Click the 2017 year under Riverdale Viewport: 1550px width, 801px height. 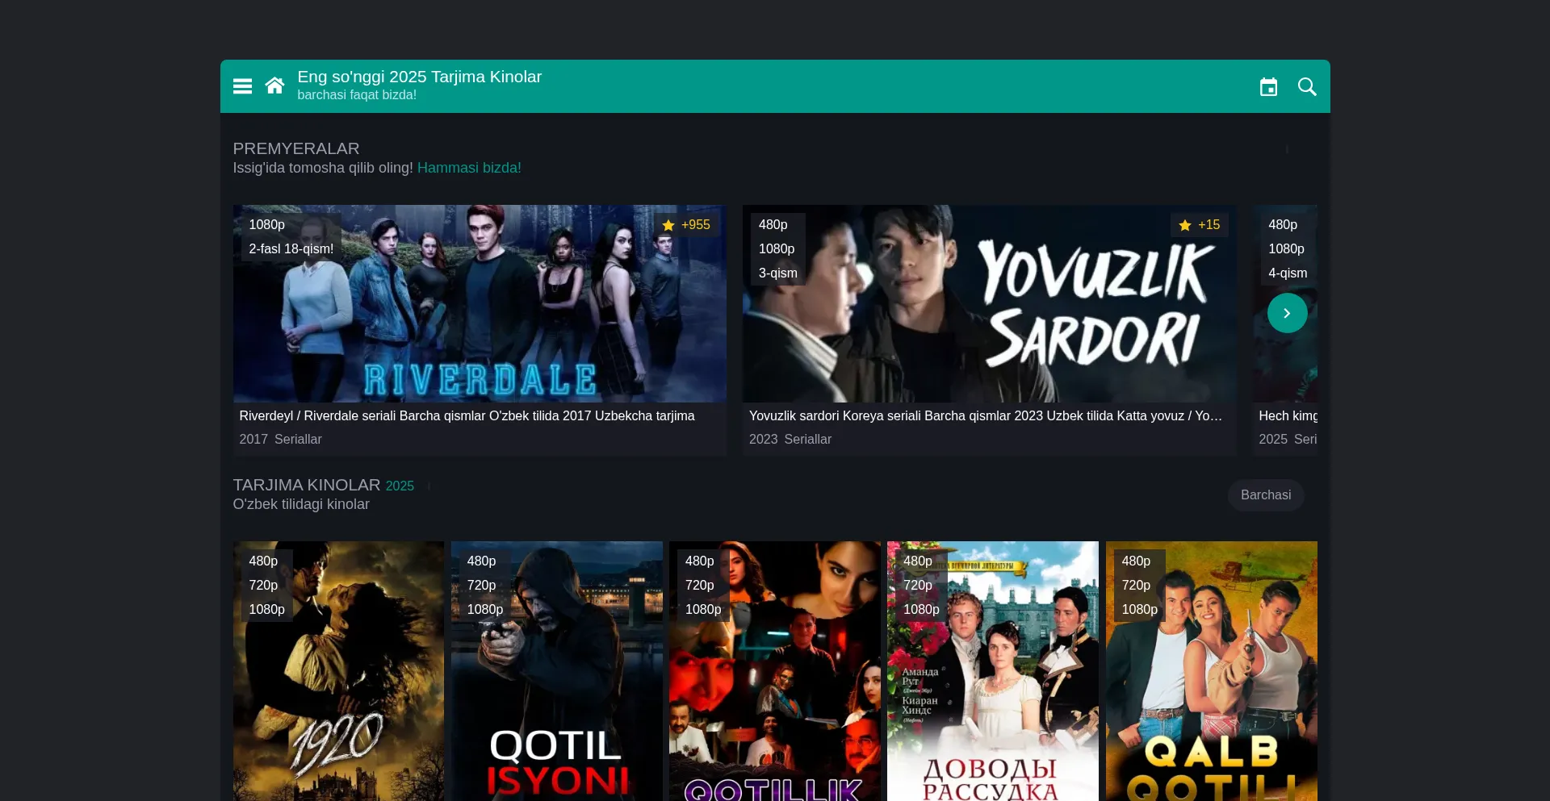coord(253,439)
